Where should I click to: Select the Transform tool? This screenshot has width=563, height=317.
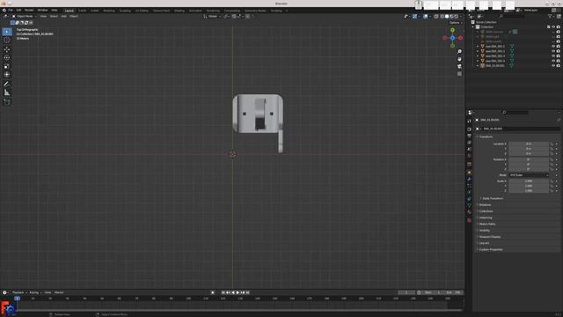pyautogui.click(x=7, y=75)
